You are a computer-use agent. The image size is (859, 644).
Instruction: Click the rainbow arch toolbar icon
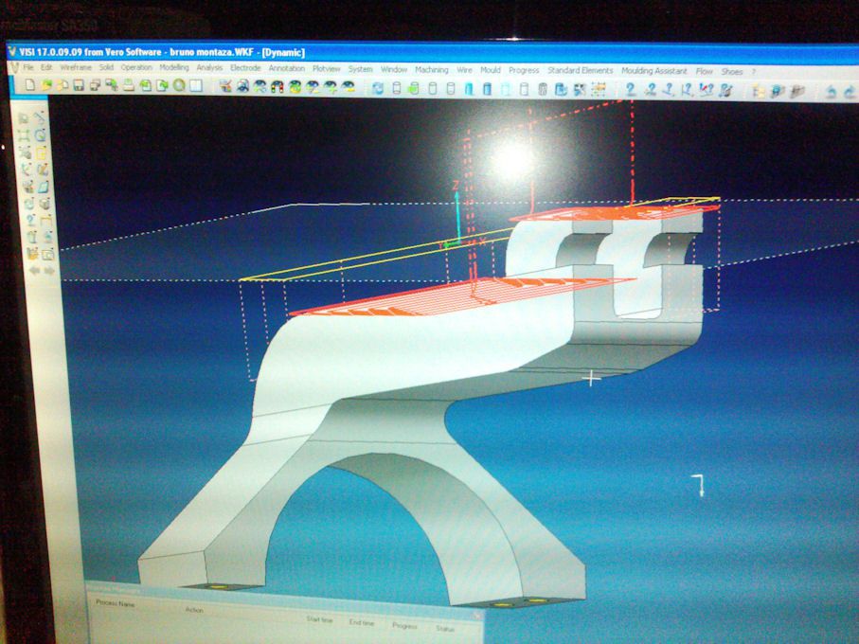pyautogui.click(x=277, y=86)
